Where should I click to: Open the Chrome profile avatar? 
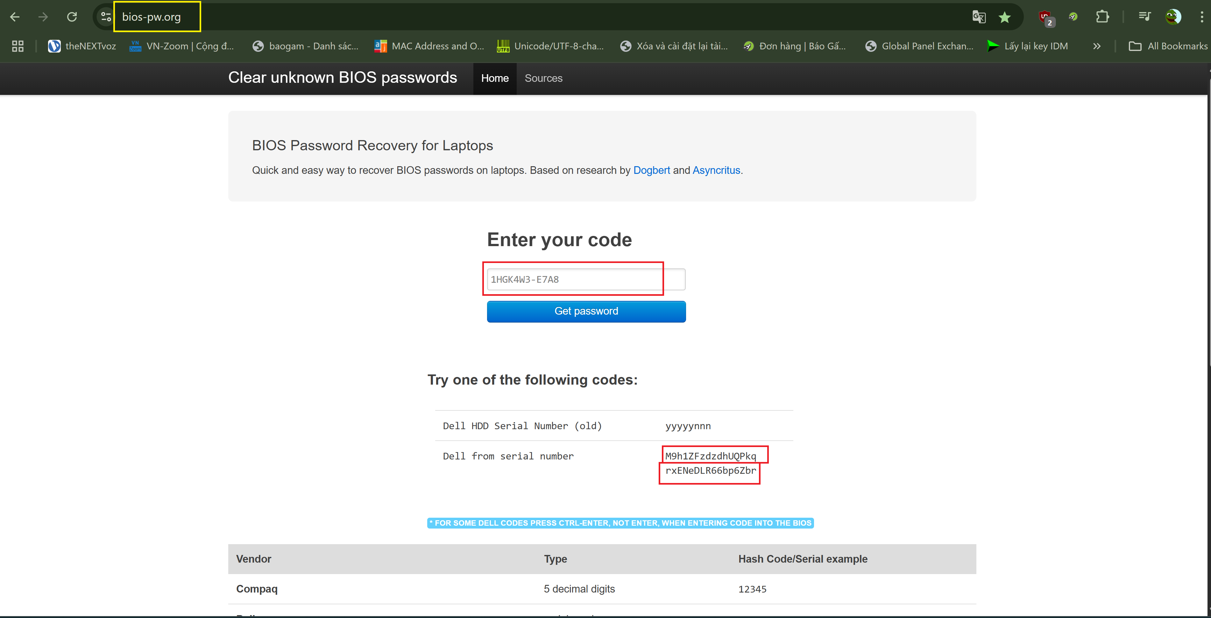pos(1172,17)
